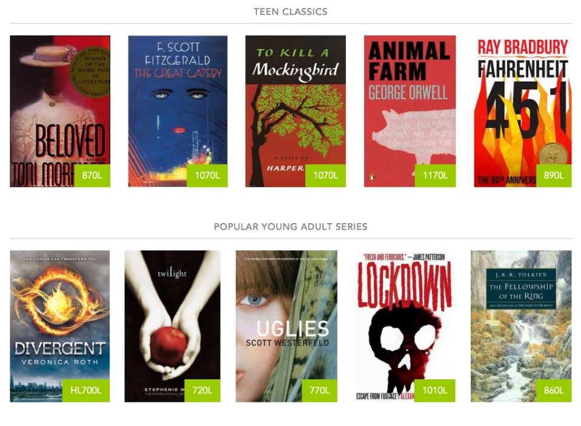581x426 pixels.
Task: Click the Uglies book cover
Action: [x=287, y=326]
